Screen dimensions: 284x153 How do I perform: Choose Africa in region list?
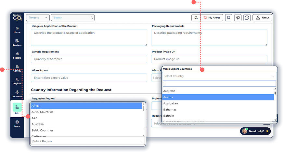(86, 106)
